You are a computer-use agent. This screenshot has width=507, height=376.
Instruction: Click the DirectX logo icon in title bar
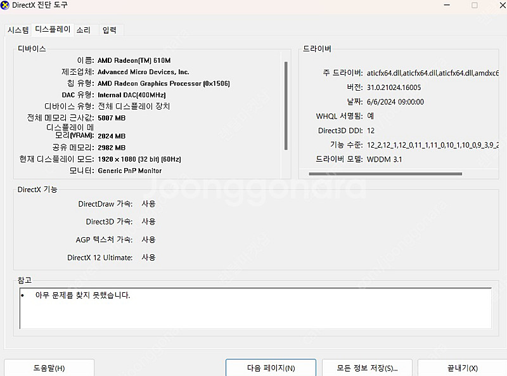pos(5,5)
